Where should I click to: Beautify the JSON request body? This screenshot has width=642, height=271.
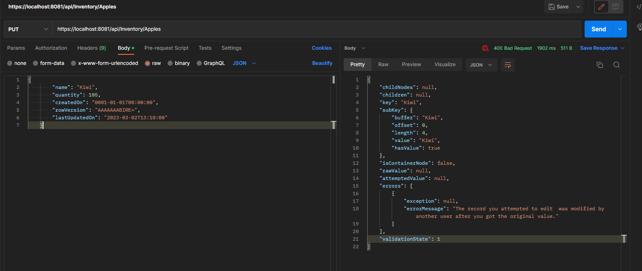click(322, 63)
